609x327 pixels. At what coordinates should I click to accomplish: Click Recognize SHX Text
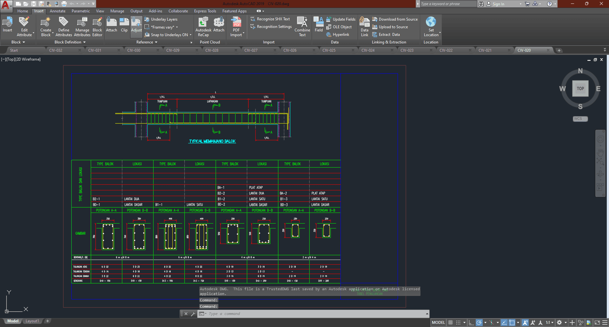click(x=273, y=19)
